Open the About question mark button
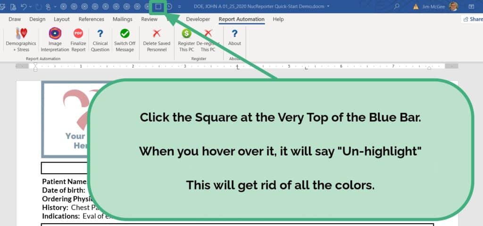This screenshot has height=226, width=483. (x=234, y=39)
